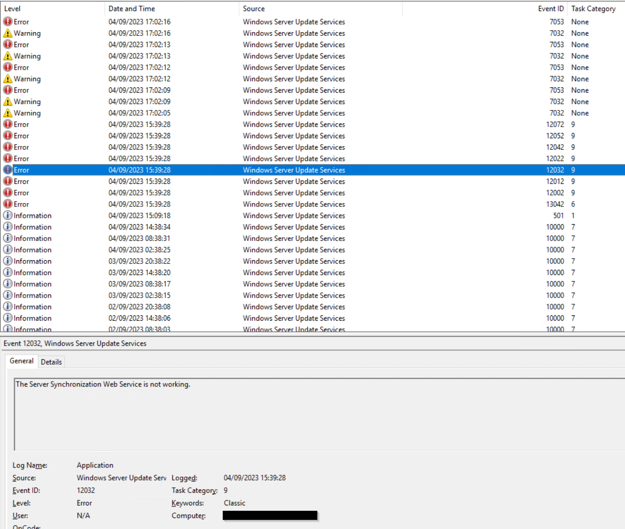Click the Information icon on 02/09/2023 20:38:08 row
Viewport: 625px width, 529px height.
(8, 307)
